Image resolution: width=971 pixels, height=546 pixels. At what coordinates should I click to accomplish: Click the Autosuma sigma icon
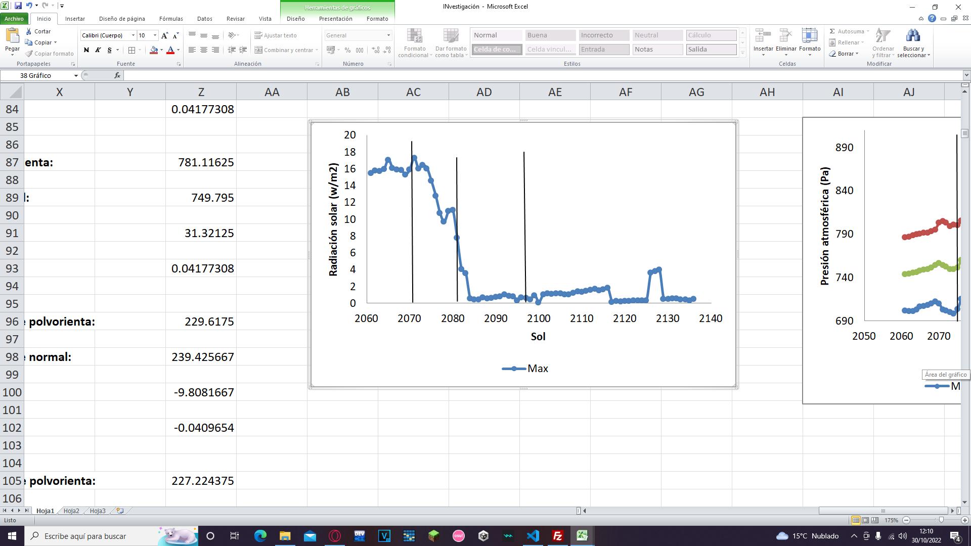[x=832, y=31]
